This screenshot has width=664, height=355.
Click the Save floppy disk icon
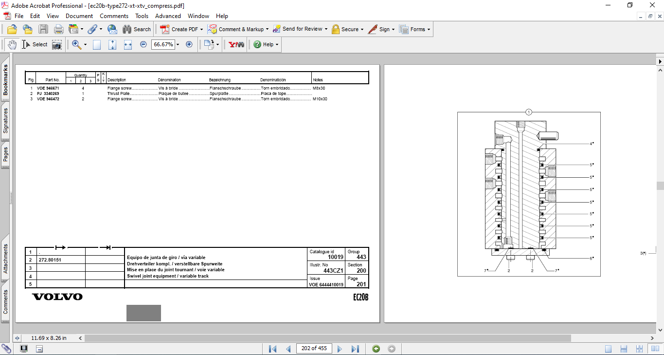tap(43, 29)
